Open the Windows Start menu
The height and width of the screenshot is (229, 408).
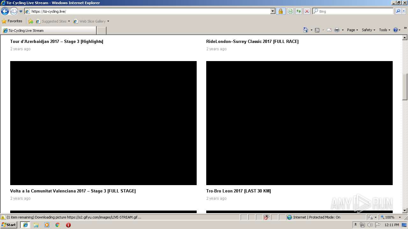point(9,225)
